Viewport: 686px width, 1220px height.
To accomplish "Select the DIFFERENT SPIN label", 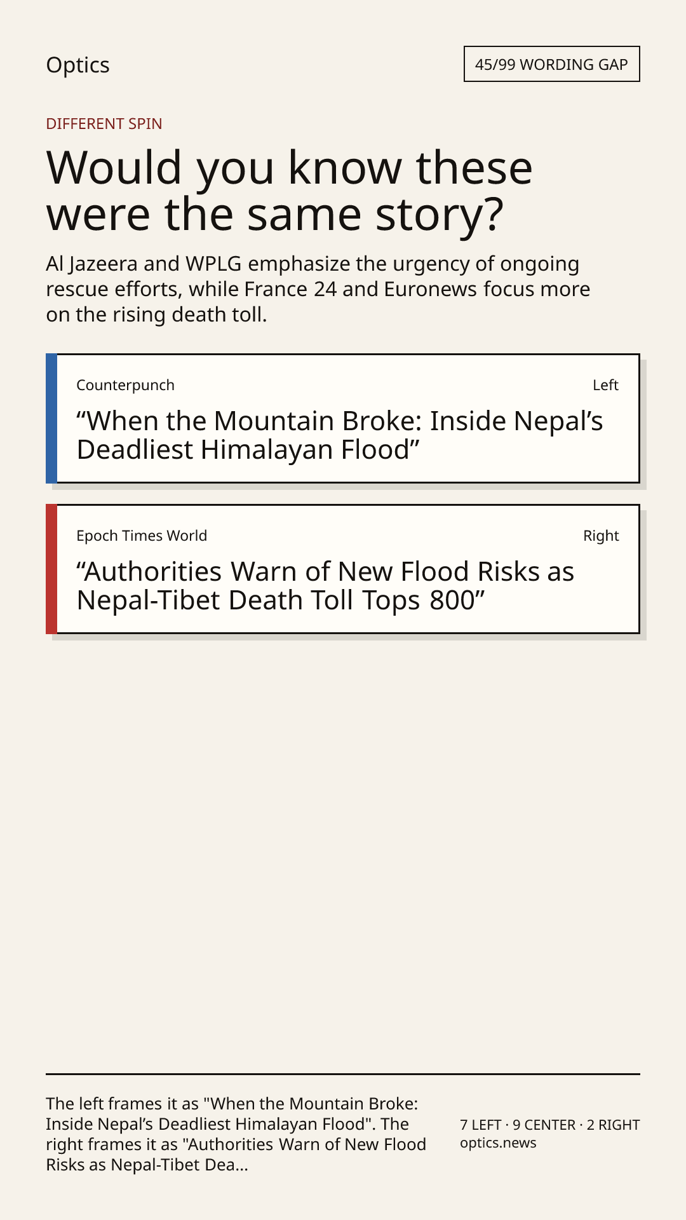I will [x=104, y=123].
